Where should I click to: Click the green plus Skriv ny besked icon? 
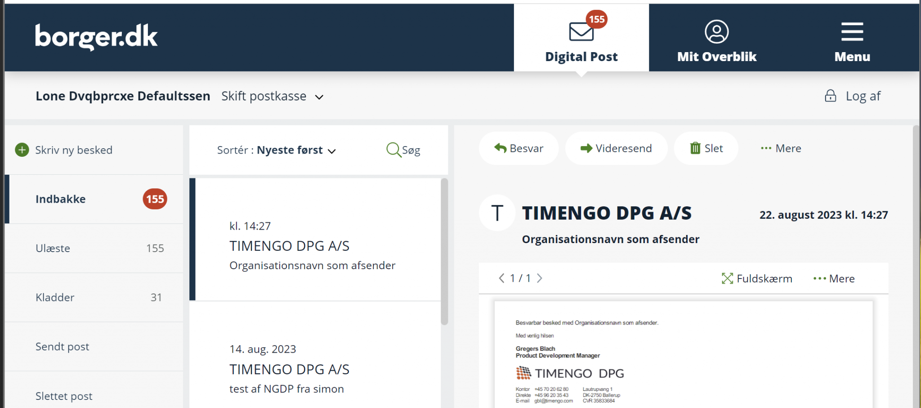(22, 150)
